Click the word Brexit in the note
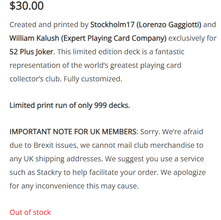This screenshot has width=221, height=220. point(44,145)
